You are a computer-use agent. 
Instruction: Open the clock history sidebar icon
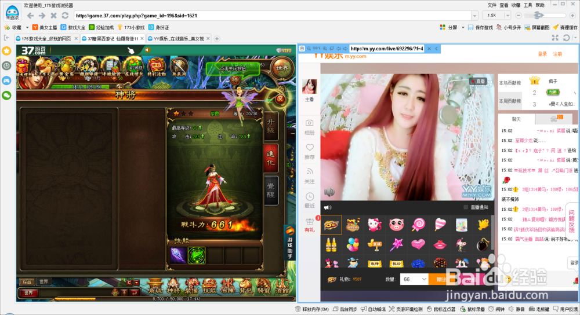tap(6, 66)
